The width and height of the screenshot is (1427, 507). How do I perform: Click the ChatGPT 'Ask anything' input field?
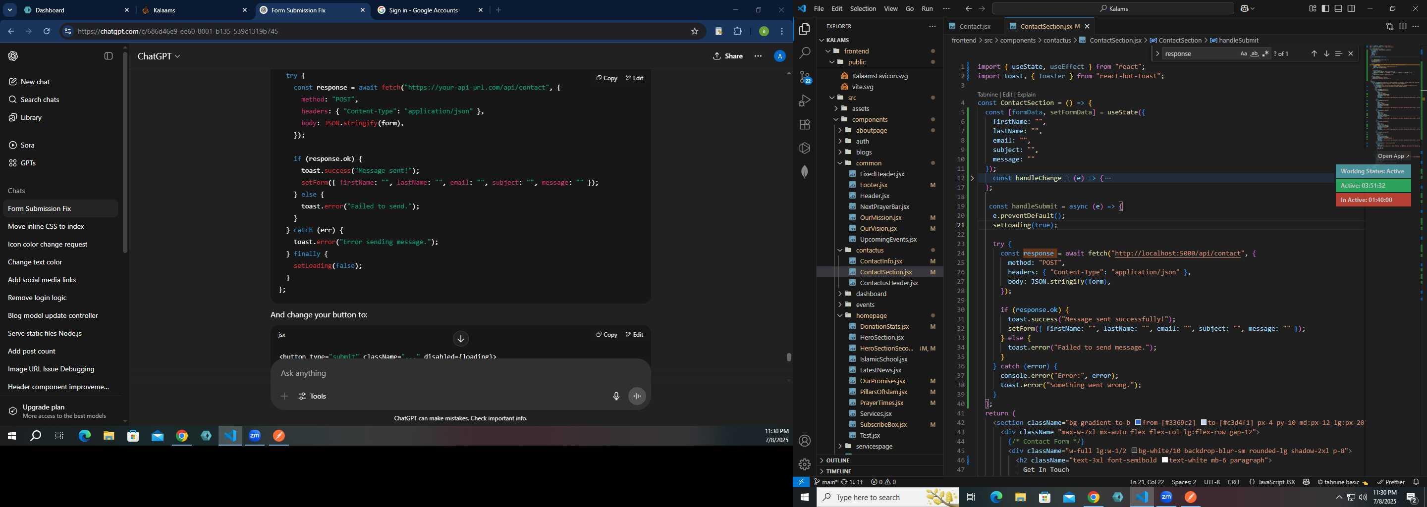pyautogui.click(x=460, y=374)
